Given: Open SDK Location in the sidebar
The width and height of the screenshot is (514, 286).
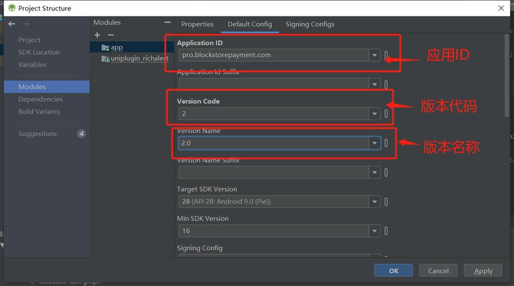Looking at the screenshot, I should click(39, 53).
